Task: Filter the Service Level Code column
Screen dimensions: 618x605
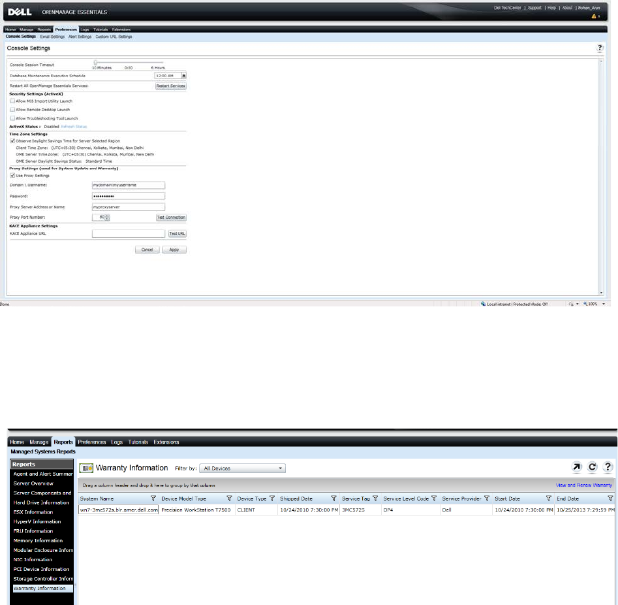Action: tap(434, 499)
